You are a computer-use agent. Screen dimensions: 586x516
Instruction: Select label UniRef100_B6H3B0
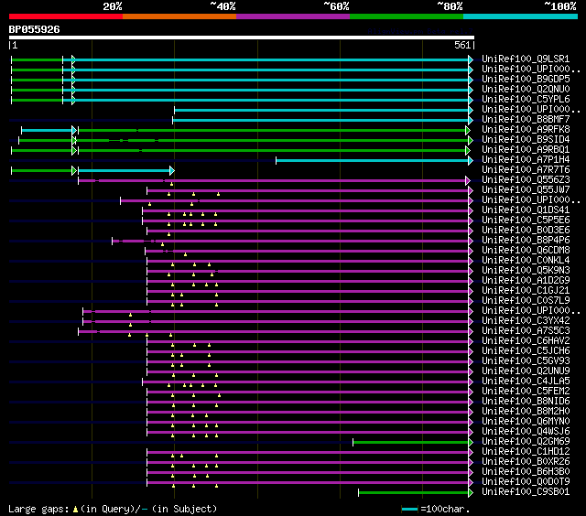(x=526, y=472)
